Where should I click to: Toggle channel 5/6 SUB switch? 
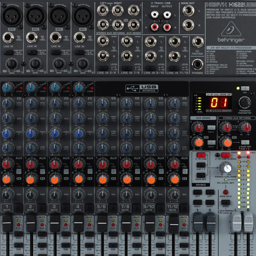click(113, 245)
